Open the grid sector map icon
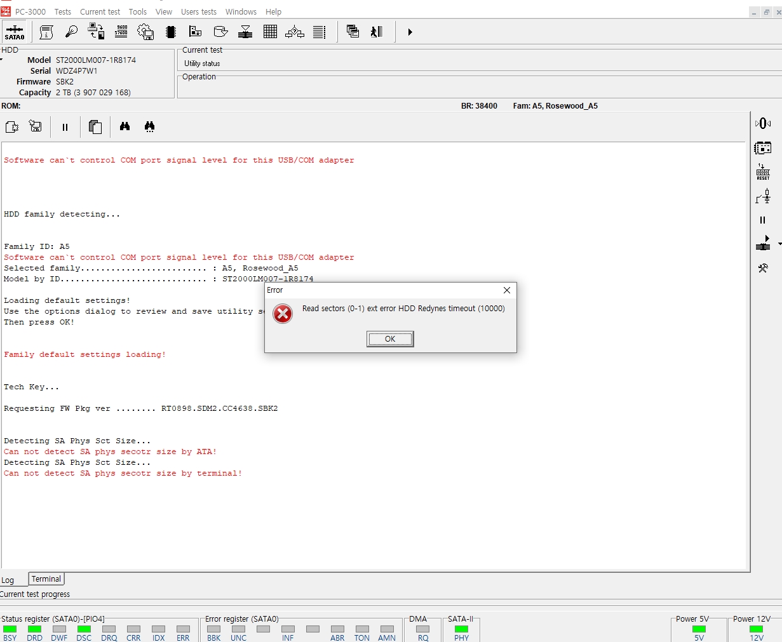This screenshot has width=782, height=642. [270, 32]
